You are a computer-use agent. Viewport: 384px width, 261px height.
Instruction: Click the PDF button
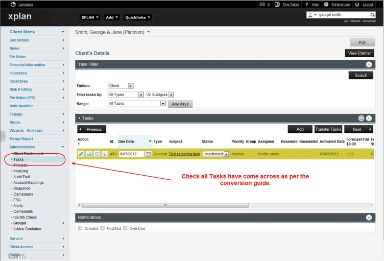tap(363, 42)
